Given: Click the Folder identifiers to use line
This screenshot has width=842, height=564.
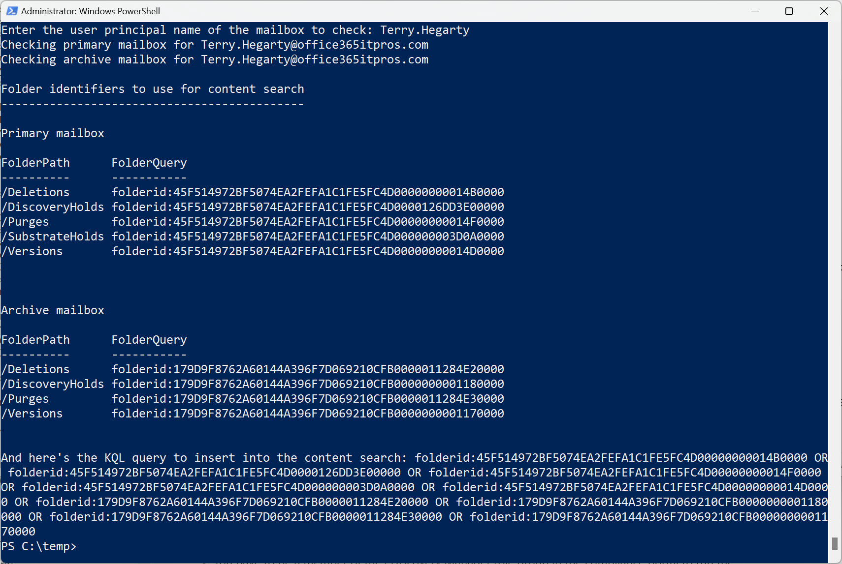Looking at the screenshot, I should pos(152,89).
